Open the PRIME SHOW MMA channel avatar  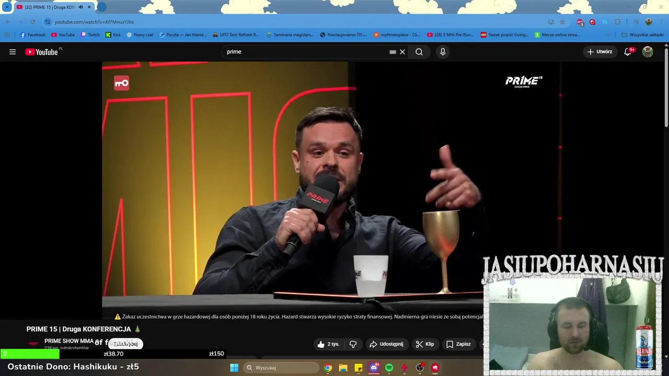point(34,344)
